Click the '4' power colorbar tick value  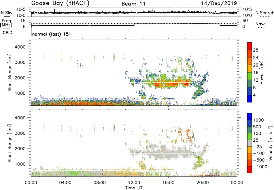pyautogui.click(x=254, y=95)
